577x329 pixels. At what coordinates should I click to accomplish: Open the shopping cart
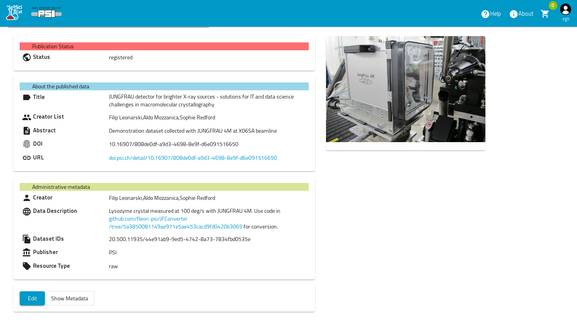pyautogui.click(x=545, y=14)
